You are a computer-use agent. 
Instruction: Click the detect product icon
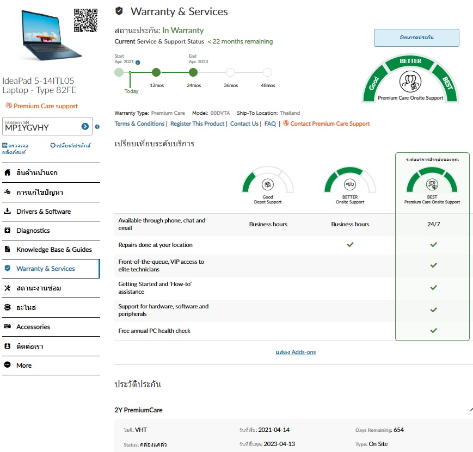[x=5, y=145]
